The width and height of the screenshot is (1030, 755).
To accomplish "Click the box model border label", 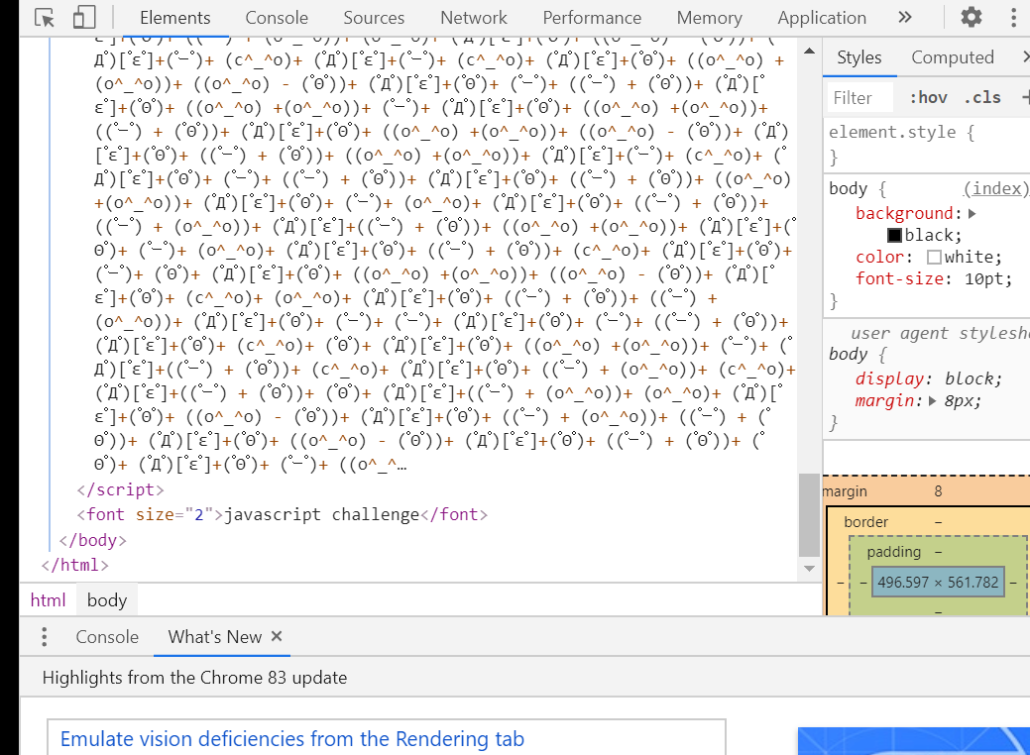I will point(865,522).
